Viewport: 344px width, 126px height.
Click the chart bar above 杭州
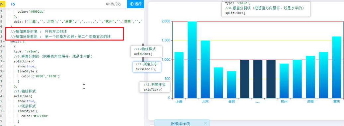click(284, 81)
